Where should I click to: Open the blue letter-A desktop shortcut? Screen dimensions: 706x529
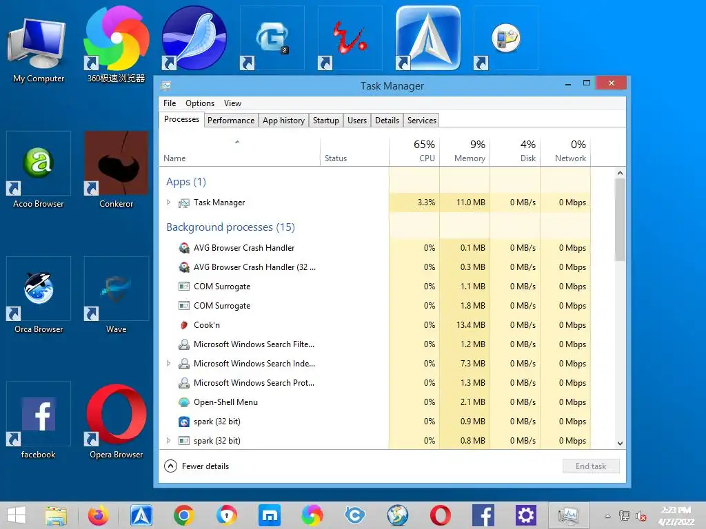point(427,38)
